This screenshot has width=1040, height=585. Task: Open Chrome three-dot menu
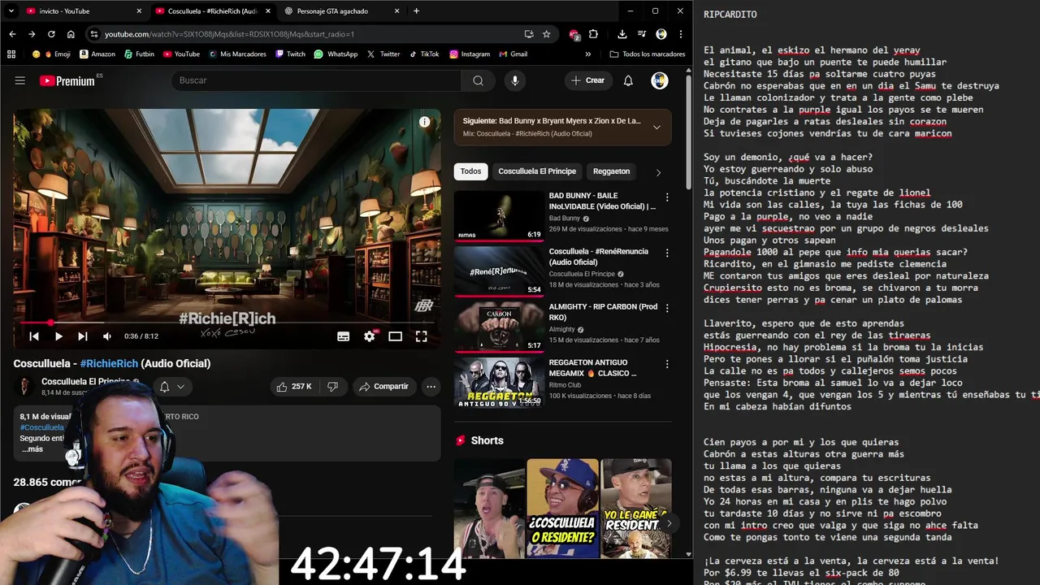680,34
